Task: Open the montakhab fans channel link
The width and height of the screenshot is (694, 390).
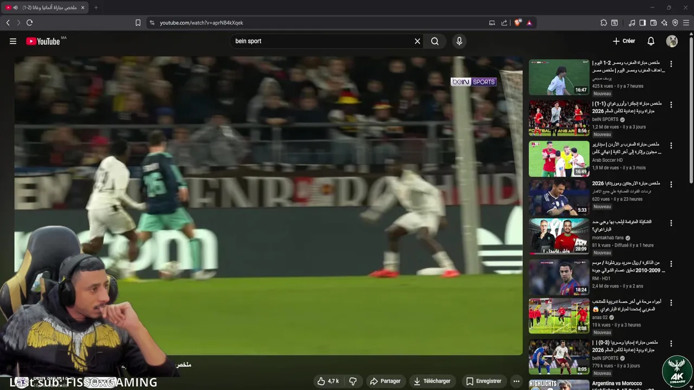Action: click(x=608, y=238)
